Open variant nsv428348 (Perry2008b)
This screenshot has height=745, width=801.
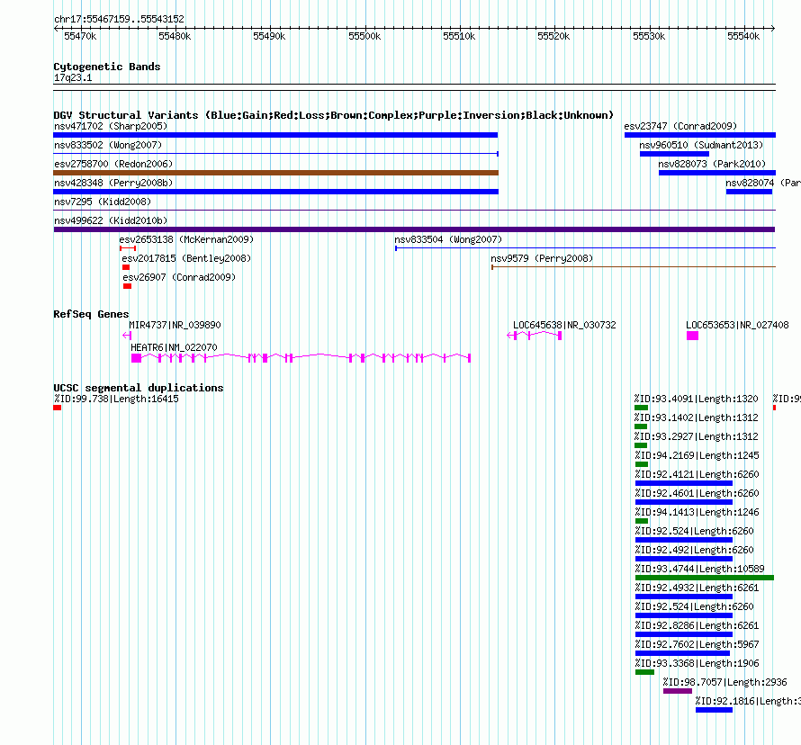pyautogui.click(x=276, y=192)
